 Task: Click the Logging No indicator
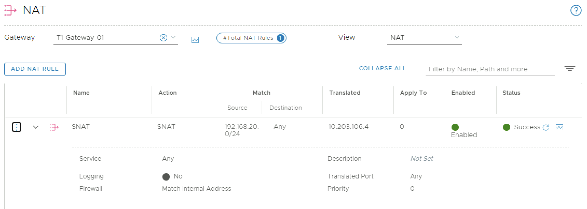pos(166,177)
